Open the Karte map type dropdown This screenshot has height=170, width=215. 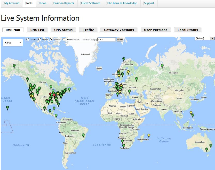[x=13, y=42]
